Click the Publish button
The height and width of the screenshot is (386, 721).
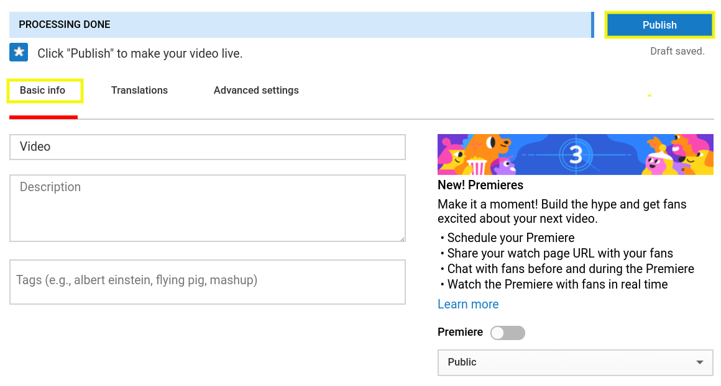click(659, 25)
